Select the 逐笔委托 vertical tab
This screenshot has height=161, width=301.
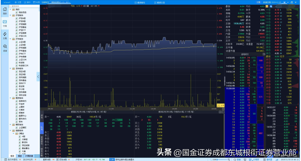[x=42, y=140]
